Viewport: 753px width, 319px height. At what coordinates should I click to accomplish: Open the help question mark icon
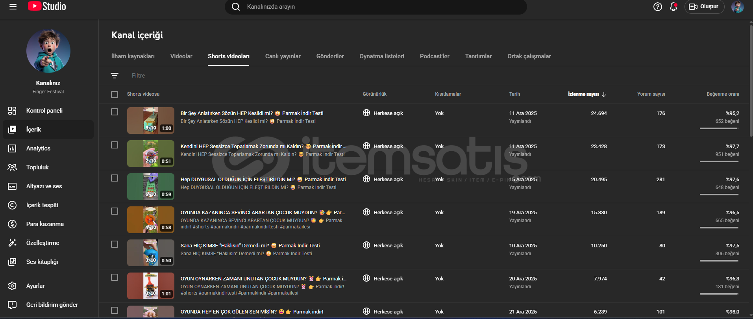click(x=657, y=7)
